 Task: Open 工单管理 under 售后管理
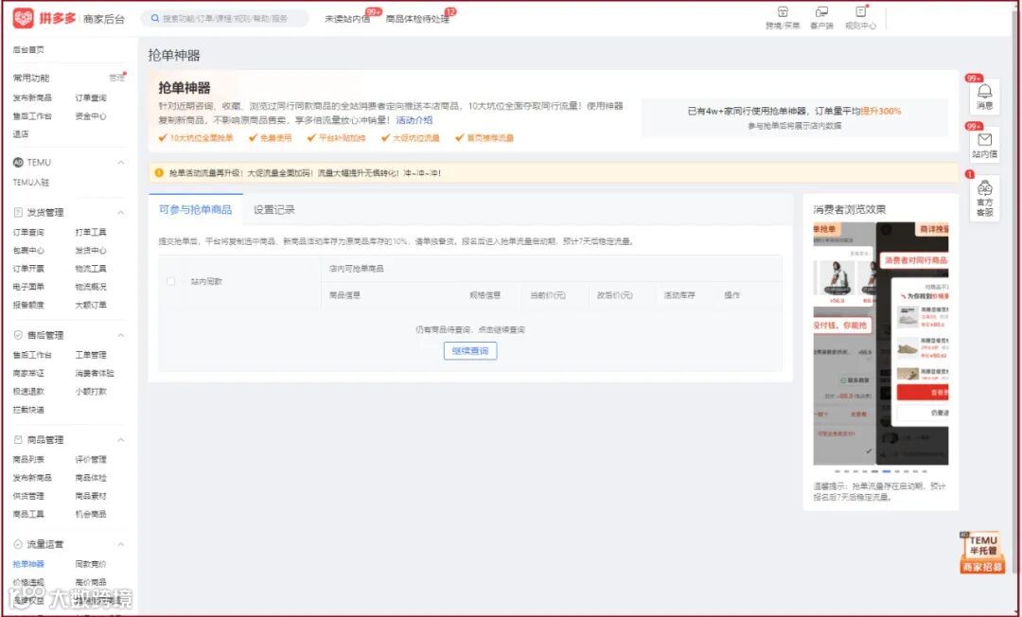coord(91,355)
